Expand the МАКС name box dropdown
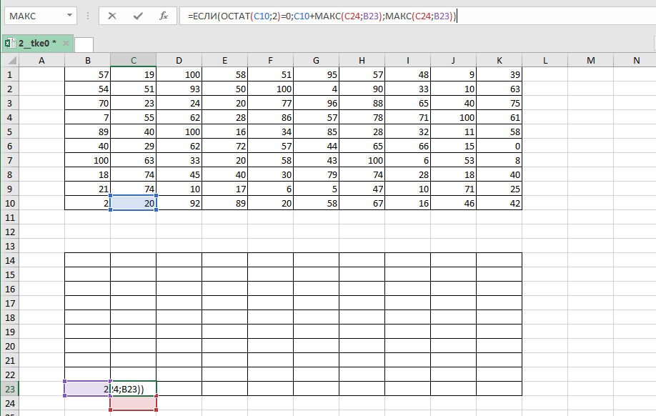This screenshot has height=416, width=656. pyautogui.click(x=69, y=16)
